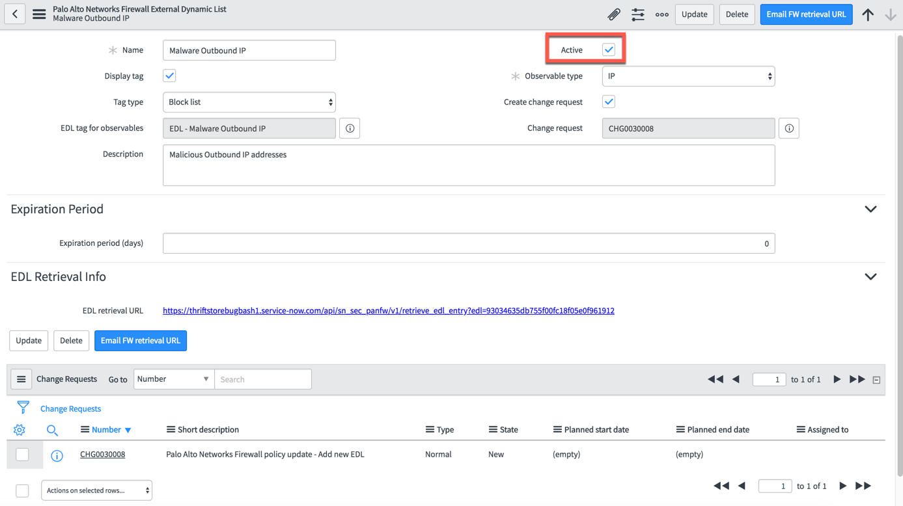Screen dimensions: 903x506
Task: Click the header Delete button
Action: click(737, 14)
